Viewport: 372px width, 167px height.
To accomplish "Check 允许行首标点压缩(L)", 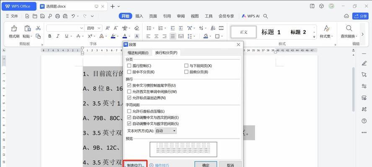I will (x=129, y=111).
